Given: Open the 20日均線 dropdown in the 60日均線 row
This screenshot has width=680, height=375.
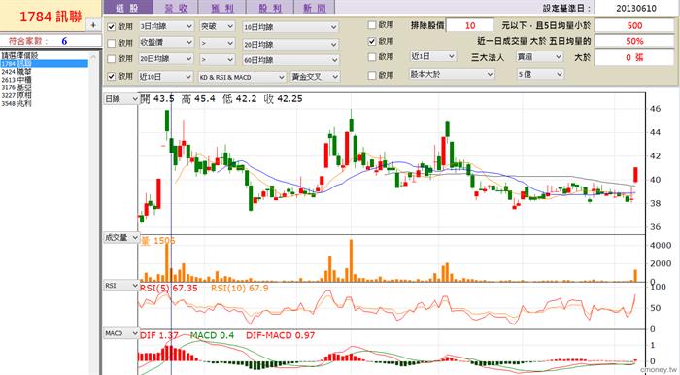Looking at the screenshot, I should coord(166,59).
